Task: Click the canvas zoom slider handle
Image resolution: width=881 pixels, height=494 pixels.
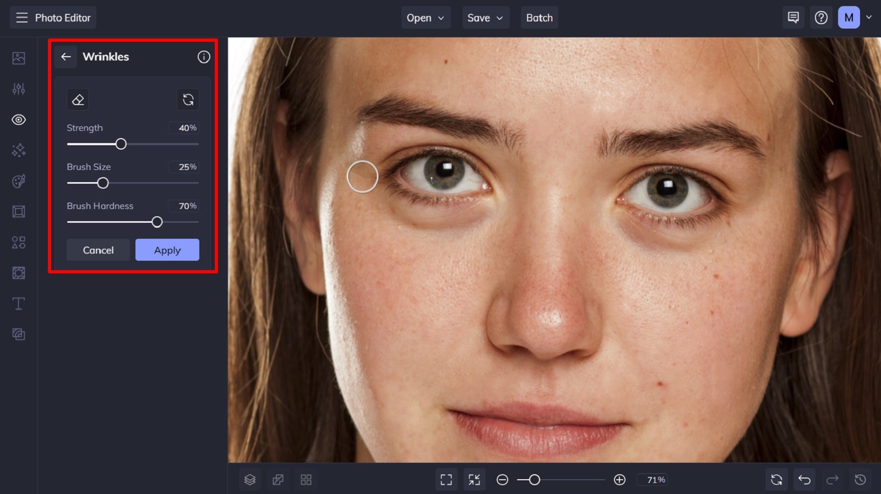Action: (x=534, y=480)
